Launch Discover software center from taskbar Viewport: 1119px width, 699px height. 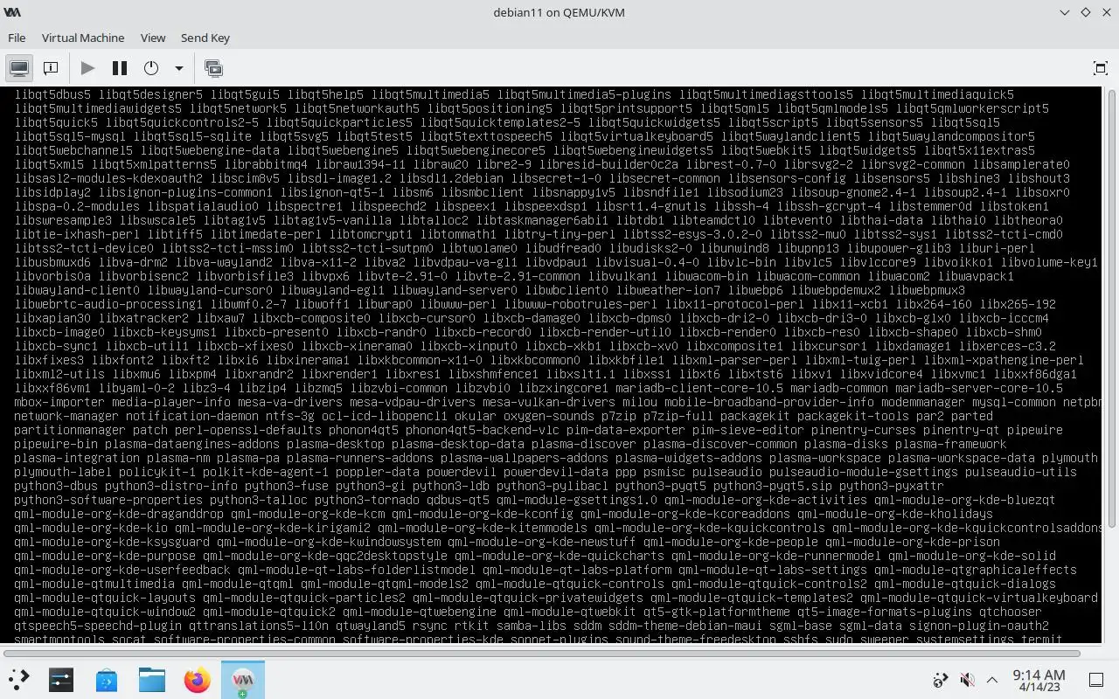[107, 679]
